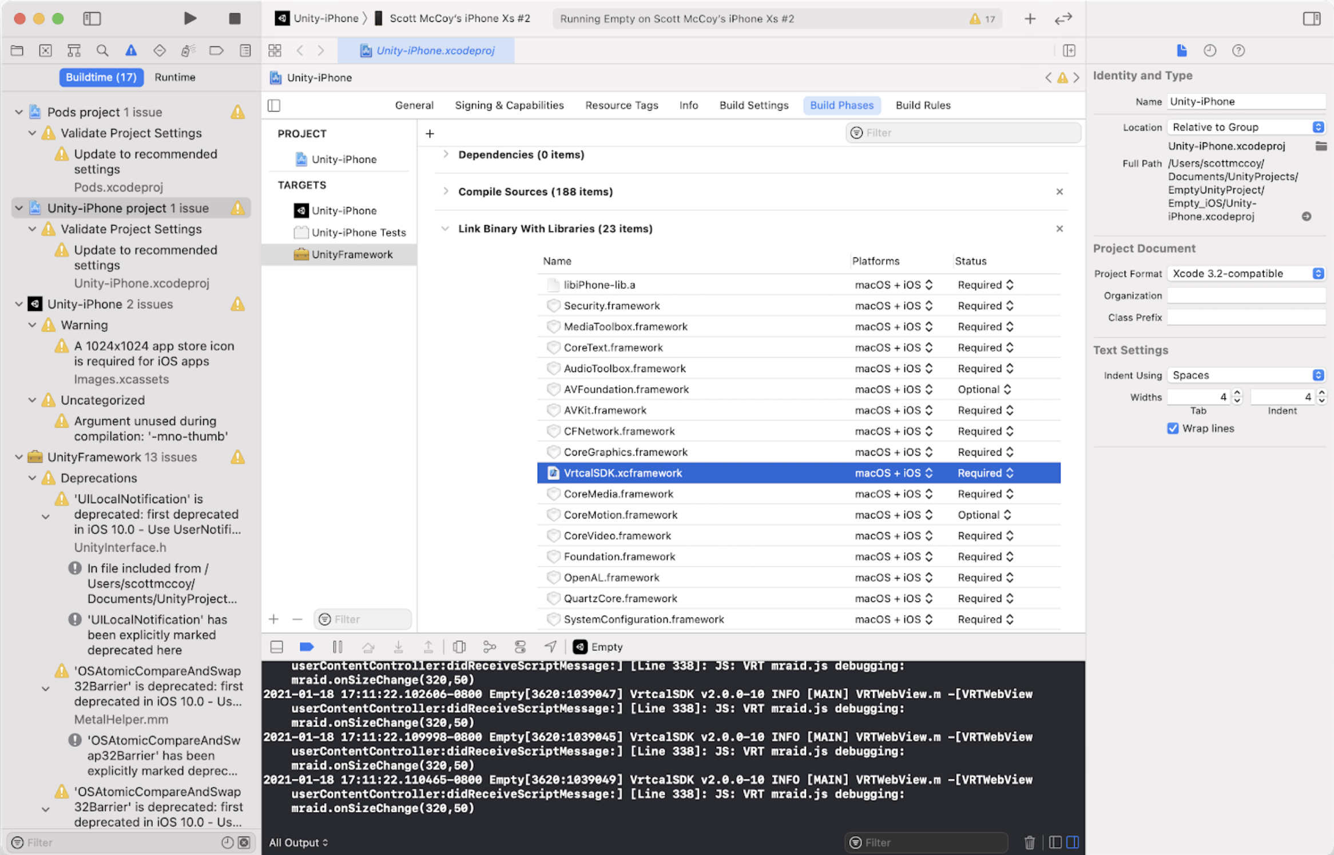The image size is (1334, 855).
Task: Uncheck the Wrap lines checkbox
Action: click(1173, 428)
